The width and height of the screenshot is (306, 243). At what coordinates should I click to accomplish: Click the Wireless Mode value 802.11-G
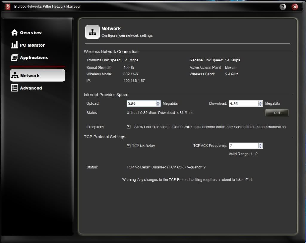coord(131,74)
